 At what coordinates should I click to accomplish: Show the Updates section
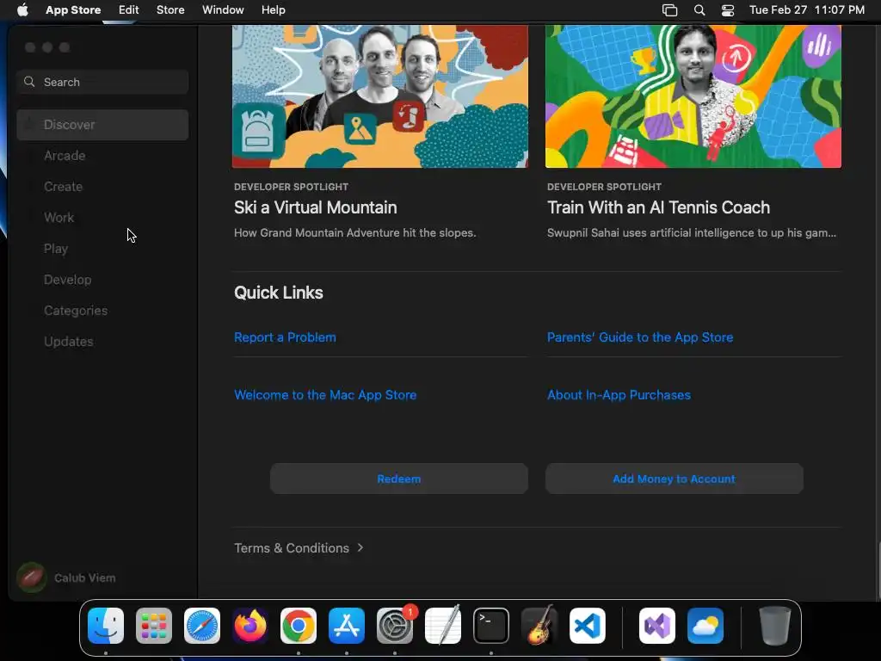(102, 341)
